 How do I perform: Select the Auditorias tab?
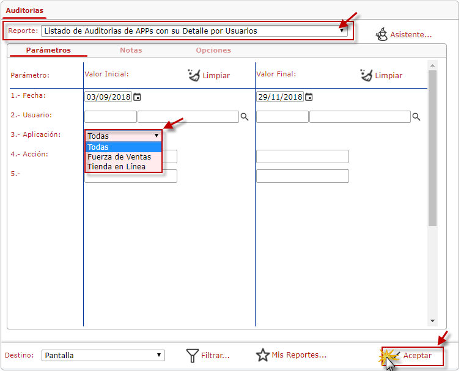(x=24, y=10)
